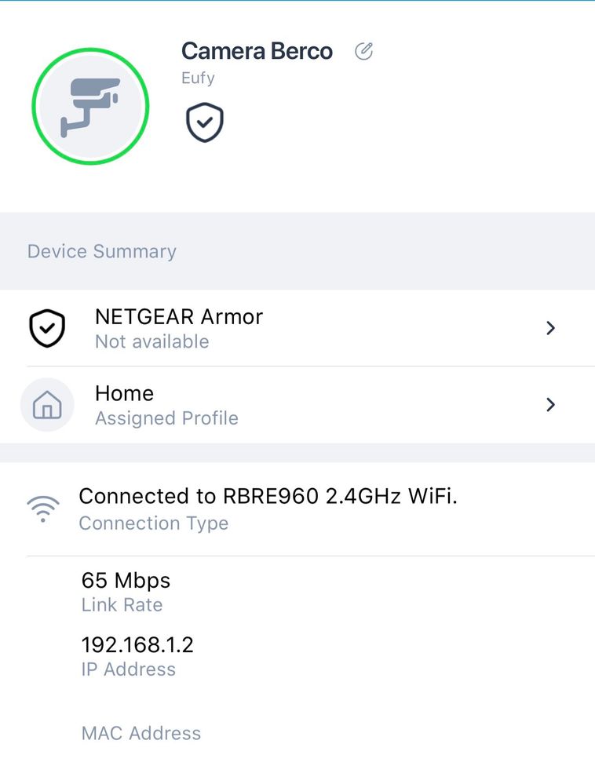Screen dimensions: 595x784
Task: Tap the Device Summary section header
Action: [x=102, y=252]
